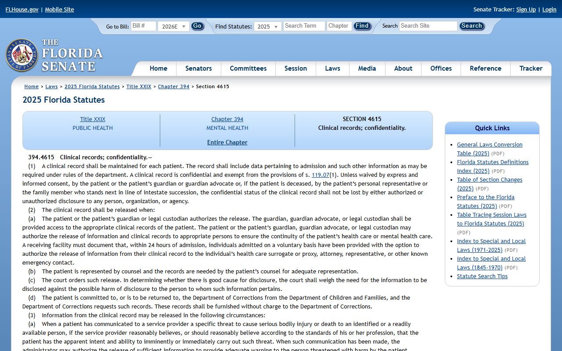The image size is (562, 351).
Task: Follow the FLHouse.gov link
Action: [x=22, y=9]
